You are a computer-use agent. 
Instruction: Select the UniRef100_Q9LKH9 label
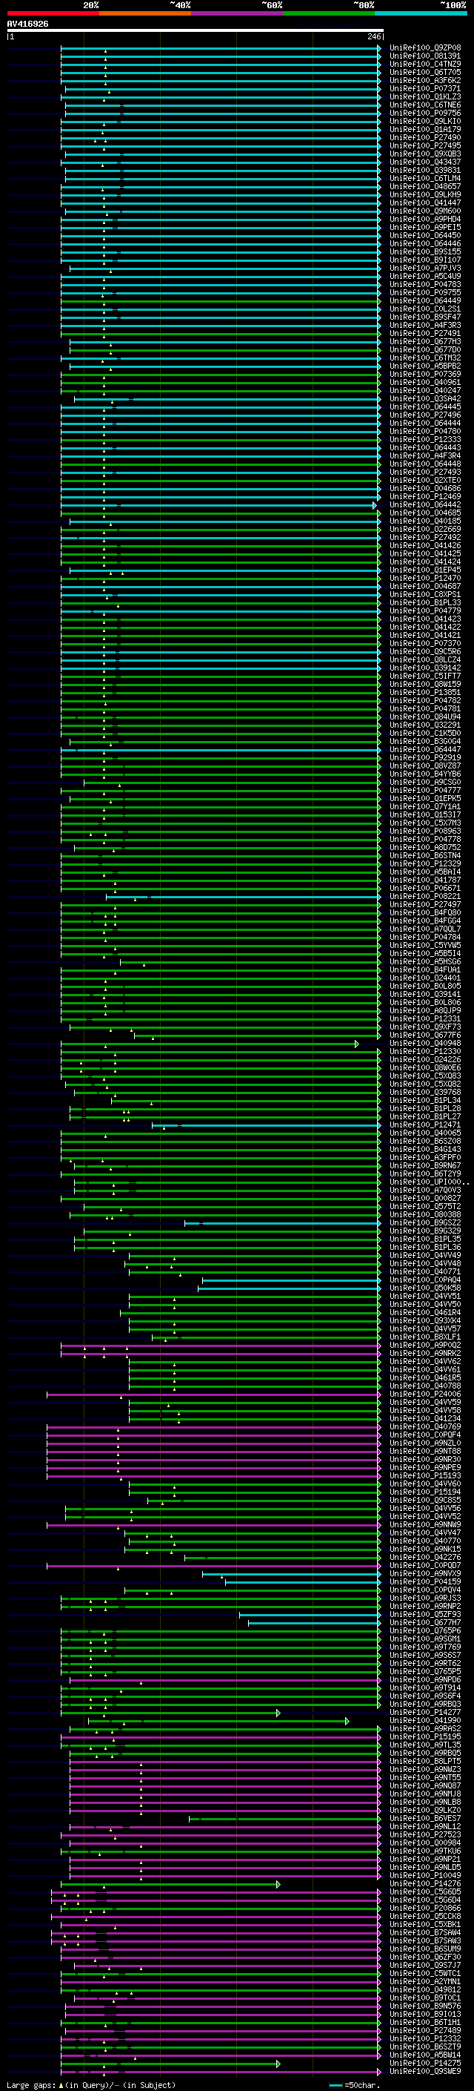425,195
